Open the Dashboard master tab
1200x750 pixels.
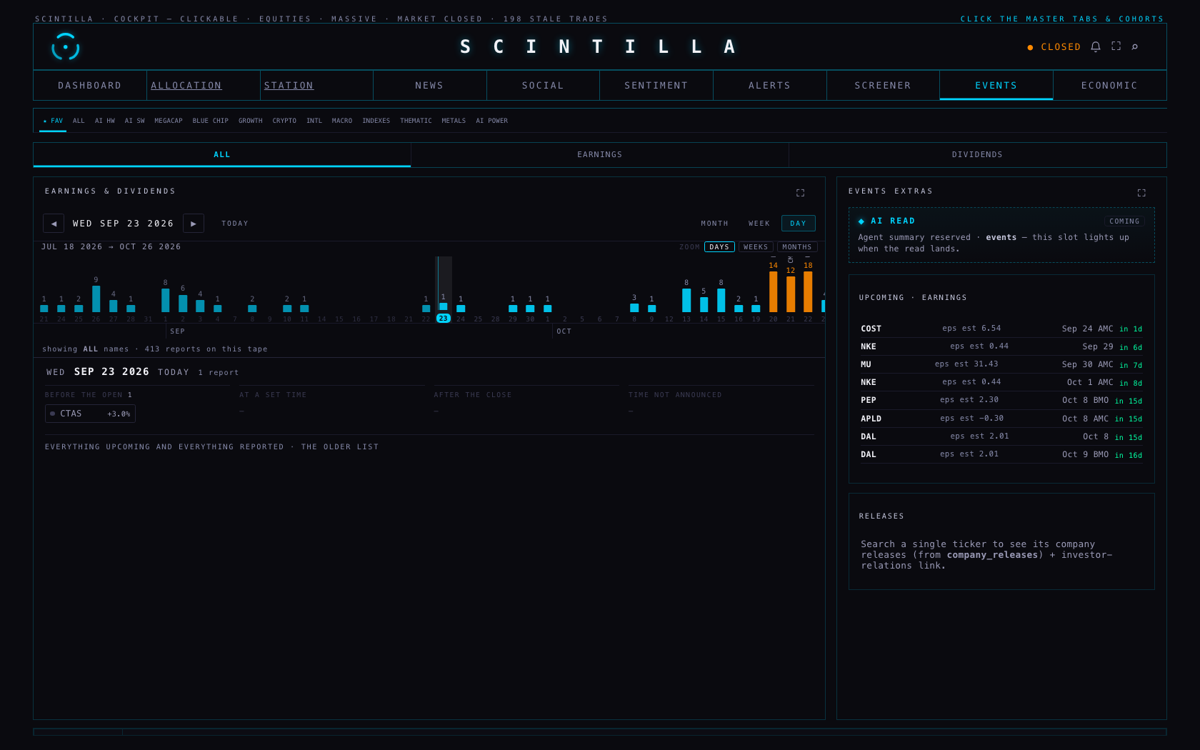tap(90, 86)
